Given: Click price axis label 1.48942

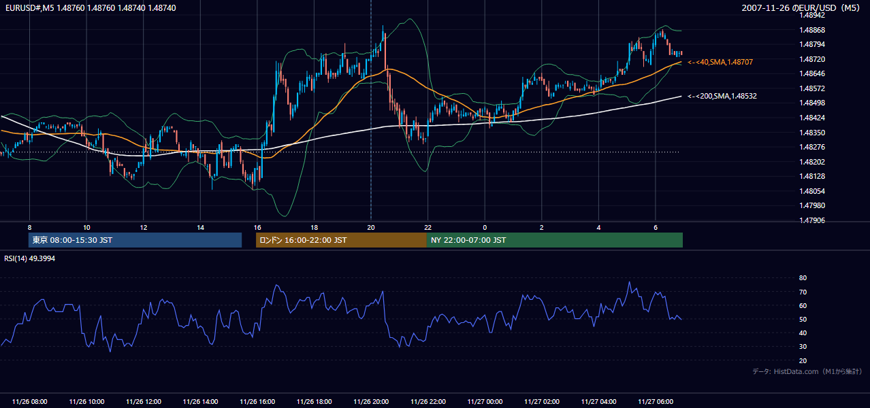Looking at the screenshot, I should tap(812, 15).
